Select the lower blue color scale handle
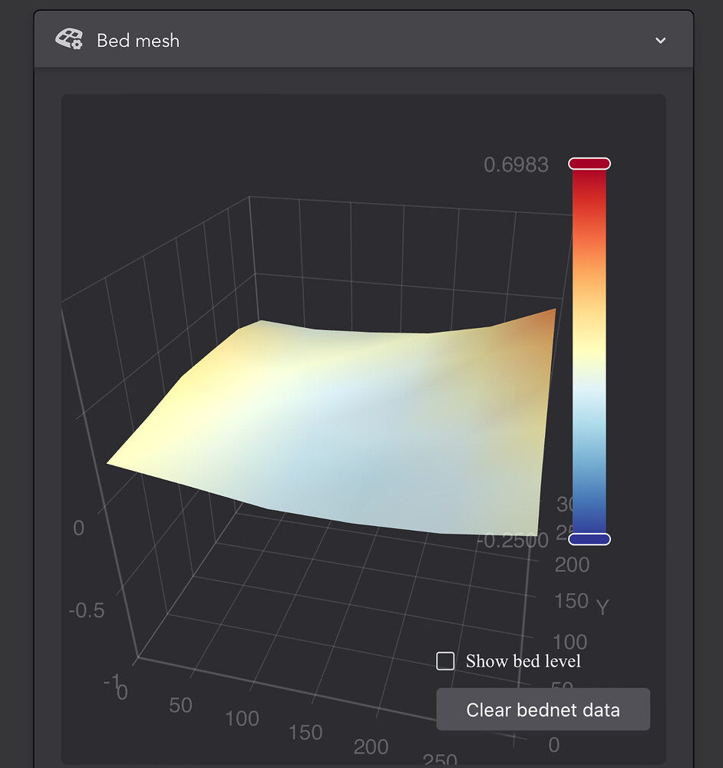 coord(589,539)
